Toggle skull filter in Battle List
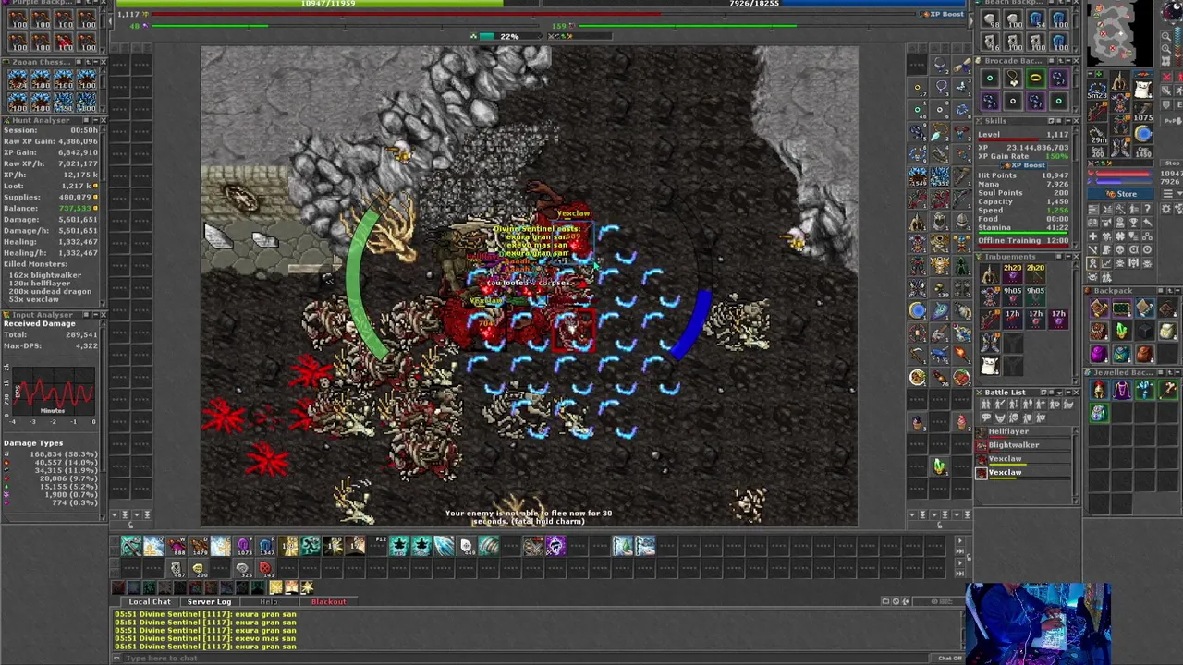 click(1014, 417)
